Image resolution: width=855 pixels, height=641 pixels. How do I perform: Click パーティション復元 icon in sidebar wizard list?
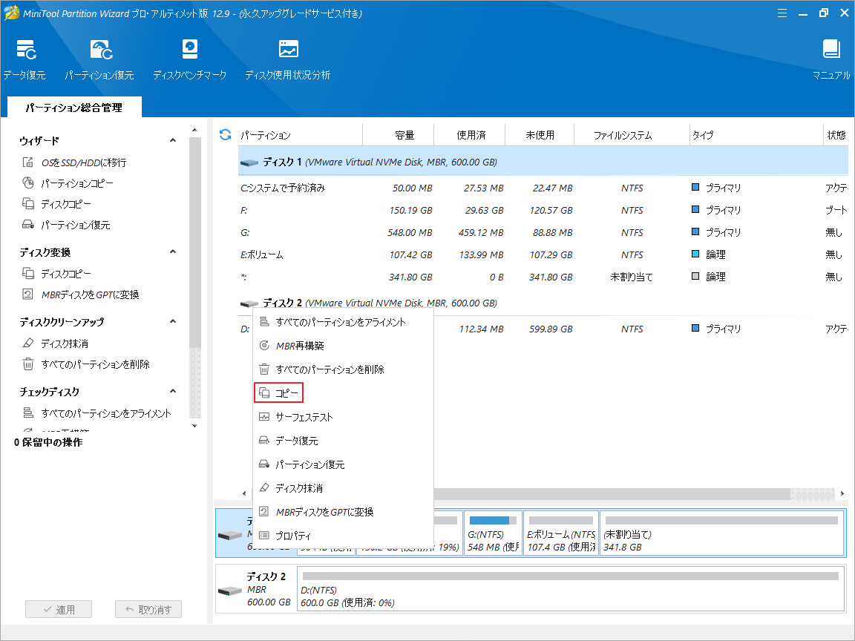pos(27,225)
